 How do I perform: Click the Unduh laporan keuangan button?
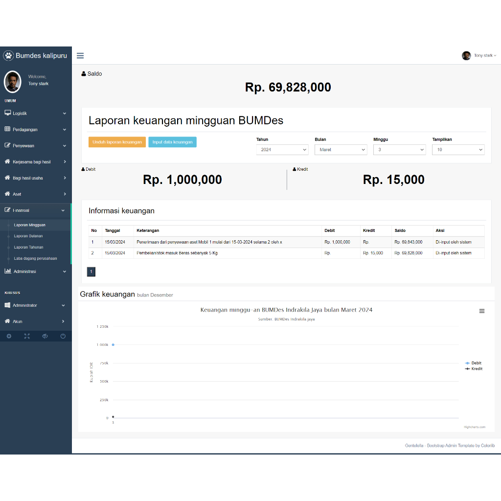coord(117,142)
